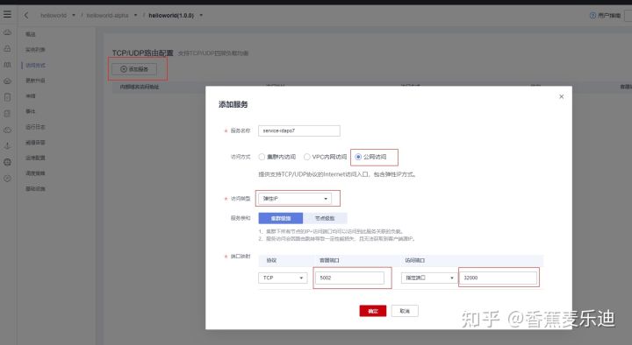Click the container port field showing 5002
This screenshot has height=345, width=632.
pos(349,278)
